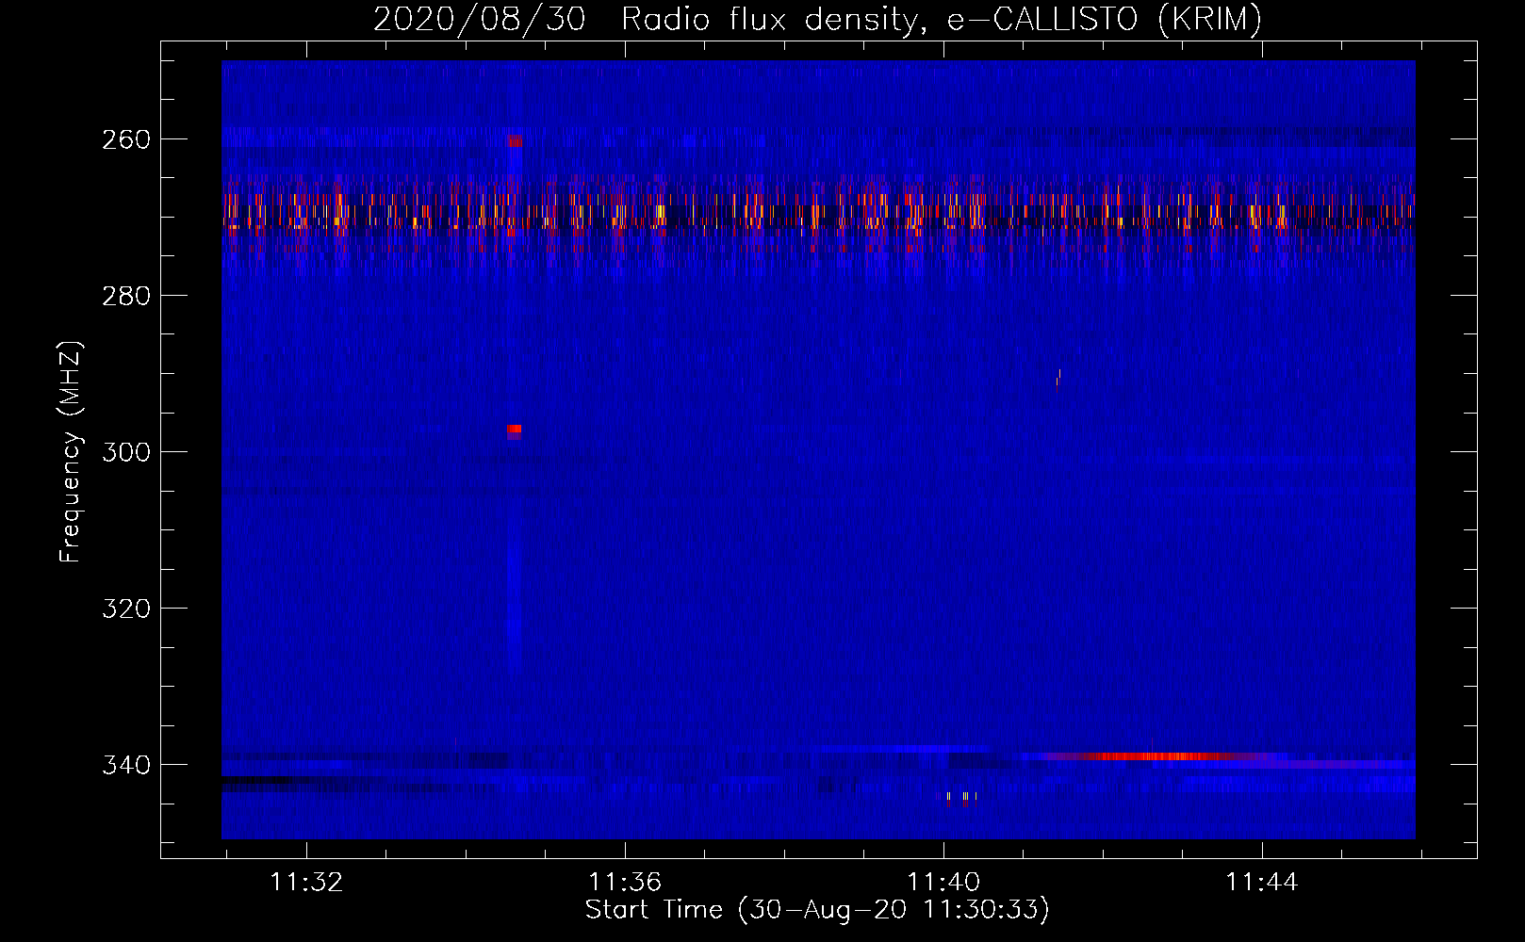Click the 11:40 time tick label
The height and width of the screenshot is (942, 1525).
tap(943, 883)
